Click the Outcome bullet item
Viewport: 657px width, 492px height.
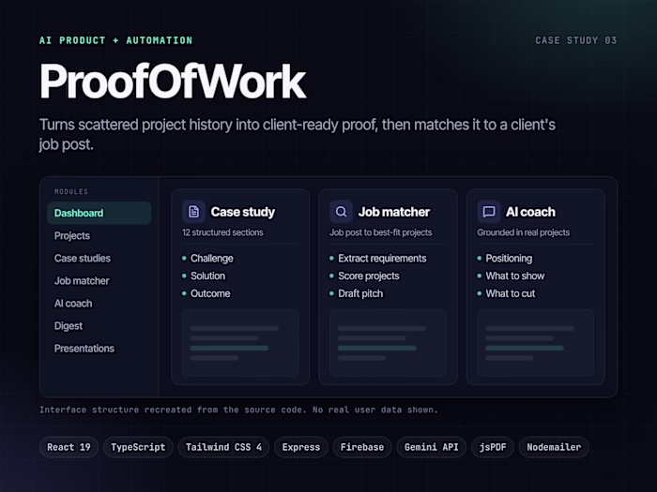click(x=206, y=293)
